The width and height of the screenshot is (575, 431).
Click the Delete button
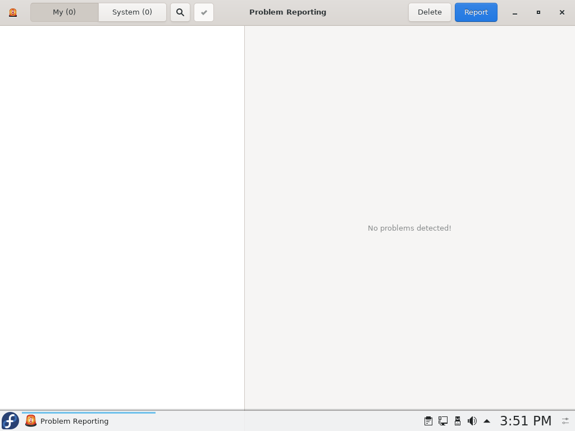click(430, 12)
